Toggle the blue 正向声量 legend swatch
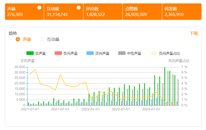Image resolution: width=206 pixels, height=130 pixels. tap(90, 53)
